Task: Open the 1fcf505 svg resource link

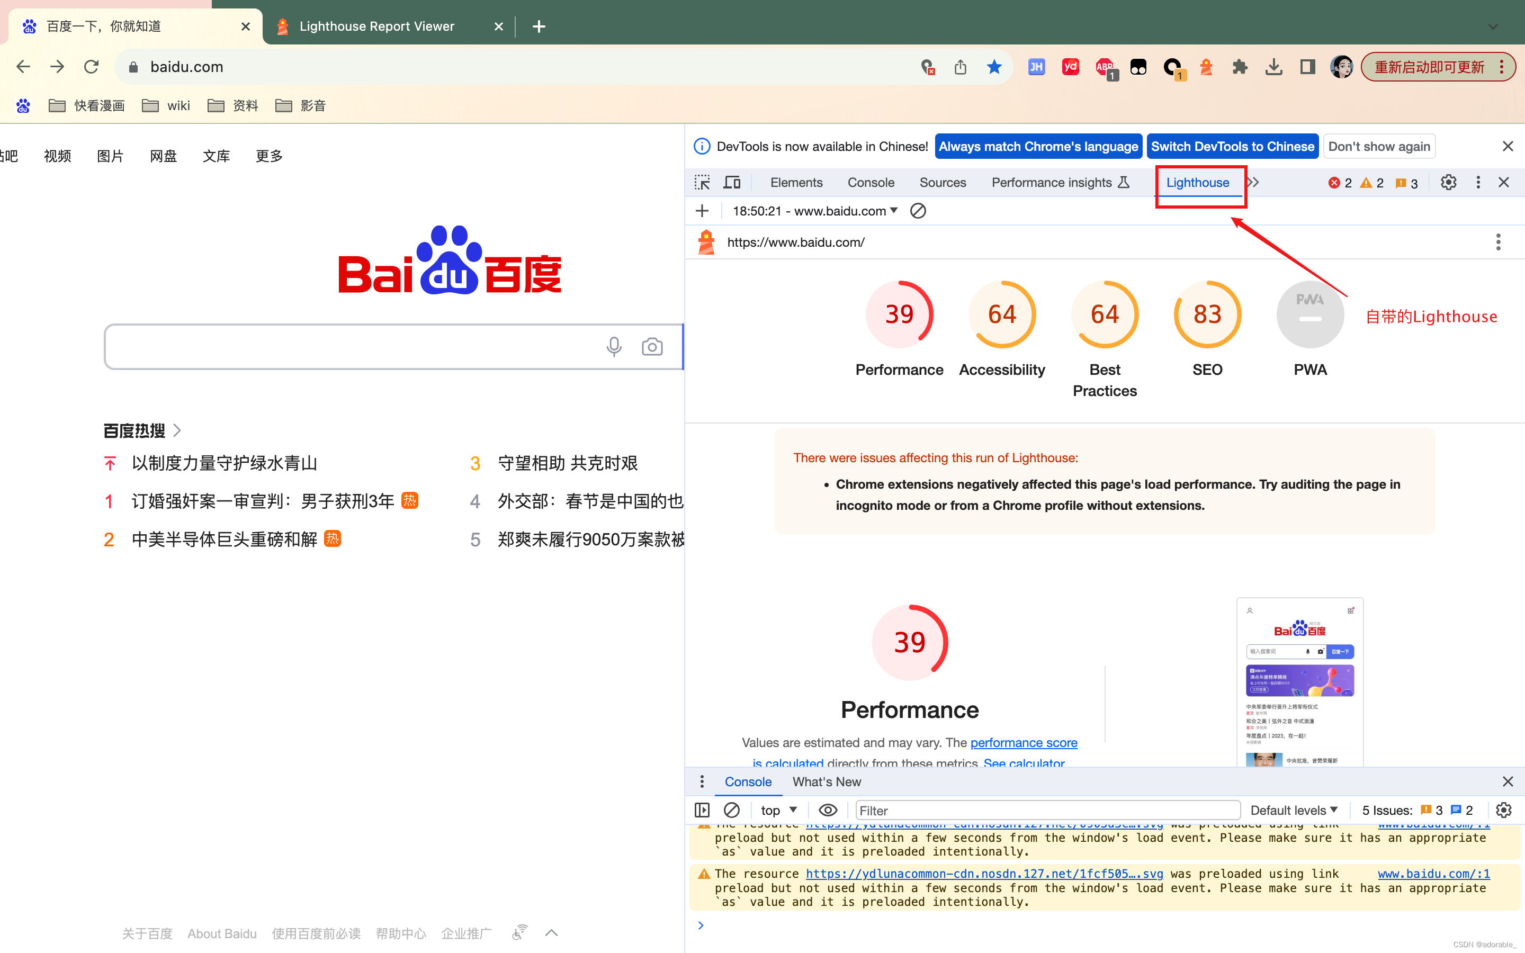Action: (984, 874)
